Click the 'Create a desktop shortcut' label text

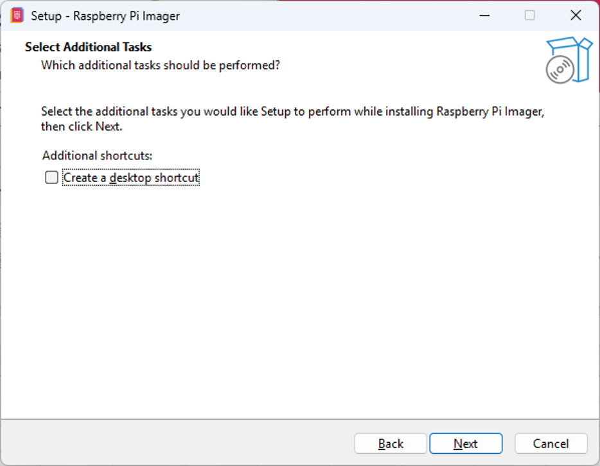coord(131,177)
